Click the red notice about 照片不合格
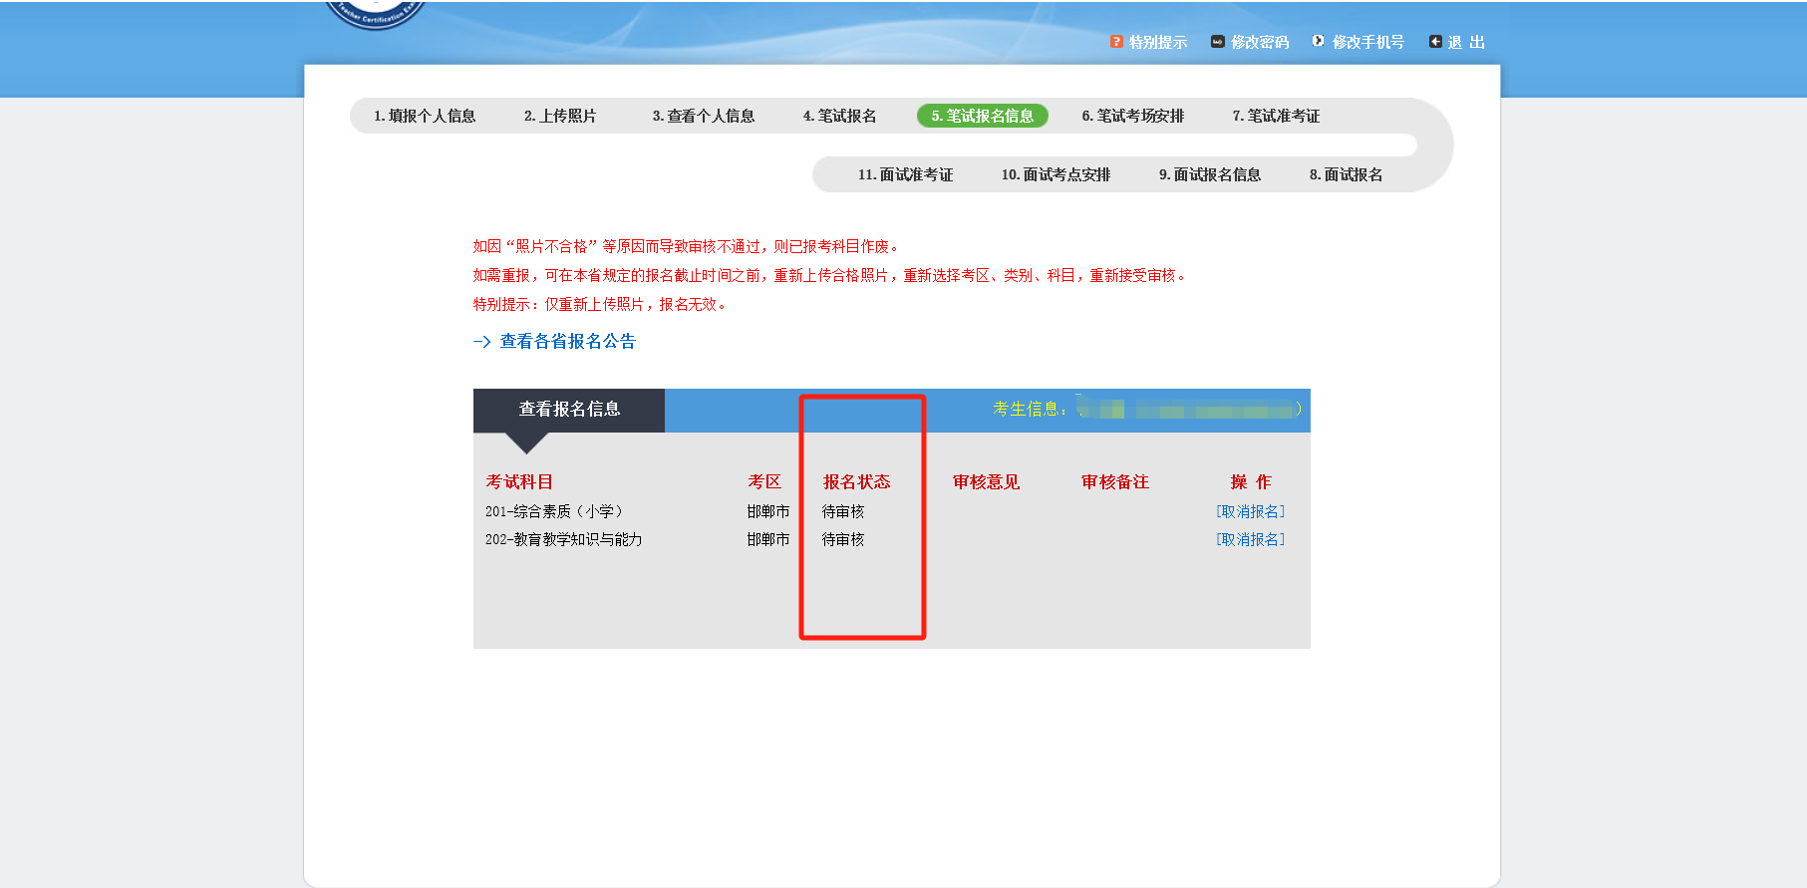The width and height of the screenshot is (1807, 888). (687, 246)
